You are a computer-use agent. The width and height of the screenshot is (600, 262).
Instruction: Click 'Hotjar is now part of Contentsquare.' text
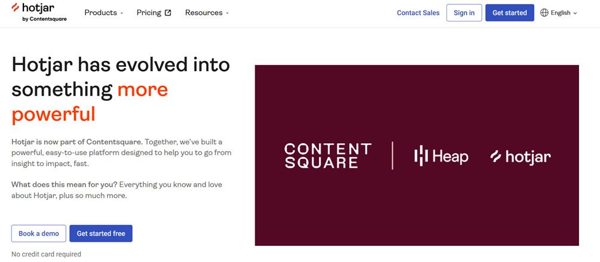[x=77, y=142]
